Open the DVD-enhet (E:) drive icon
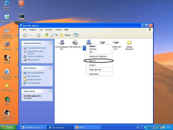The width and height of the screenshot is (173, 130). [x=75, y=43]
